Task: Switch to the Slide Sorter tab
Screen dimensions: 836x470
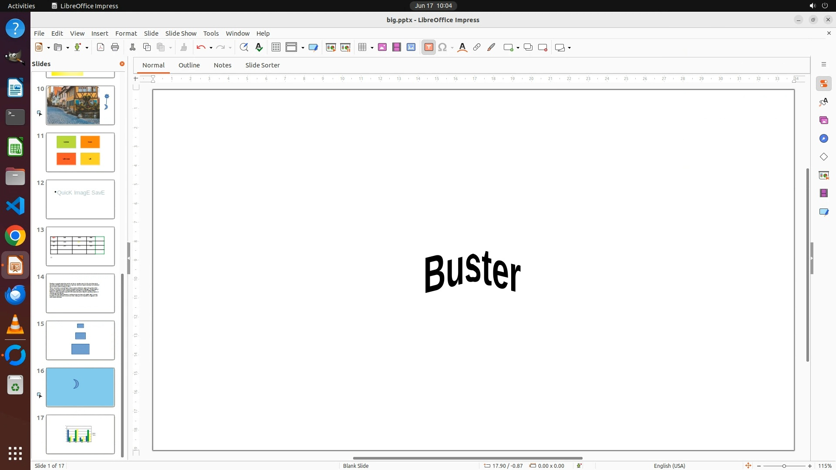Action: point(262,65)
